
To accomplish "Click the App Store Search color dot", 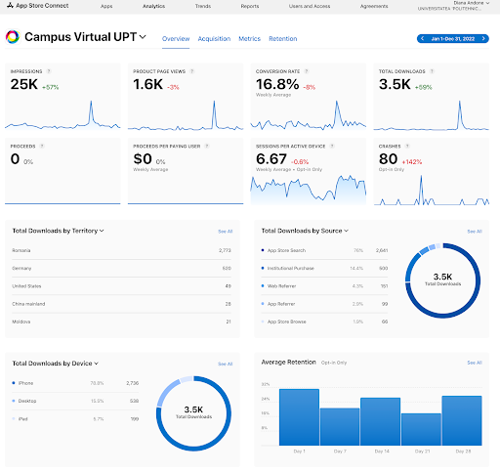I will coord(263,250).
